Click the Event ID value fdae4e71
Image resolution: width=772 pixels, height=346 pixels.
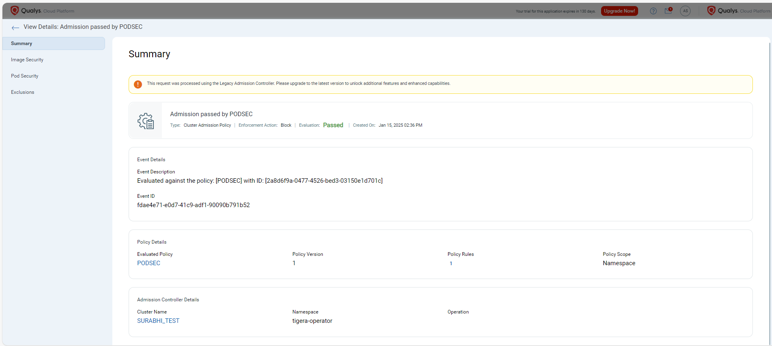193,205
